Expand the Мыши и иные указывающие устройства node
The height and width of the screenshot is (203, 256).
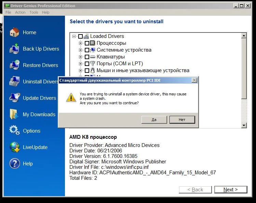[80, 70]
